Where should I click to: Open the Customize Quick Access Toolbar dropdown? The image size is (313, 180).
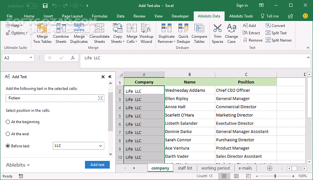point(87,6)
